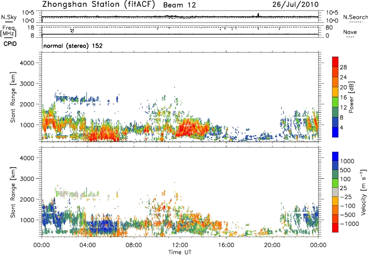
Task: Click the '1000' velocity colorbar tick
Action: pos(347,161)
